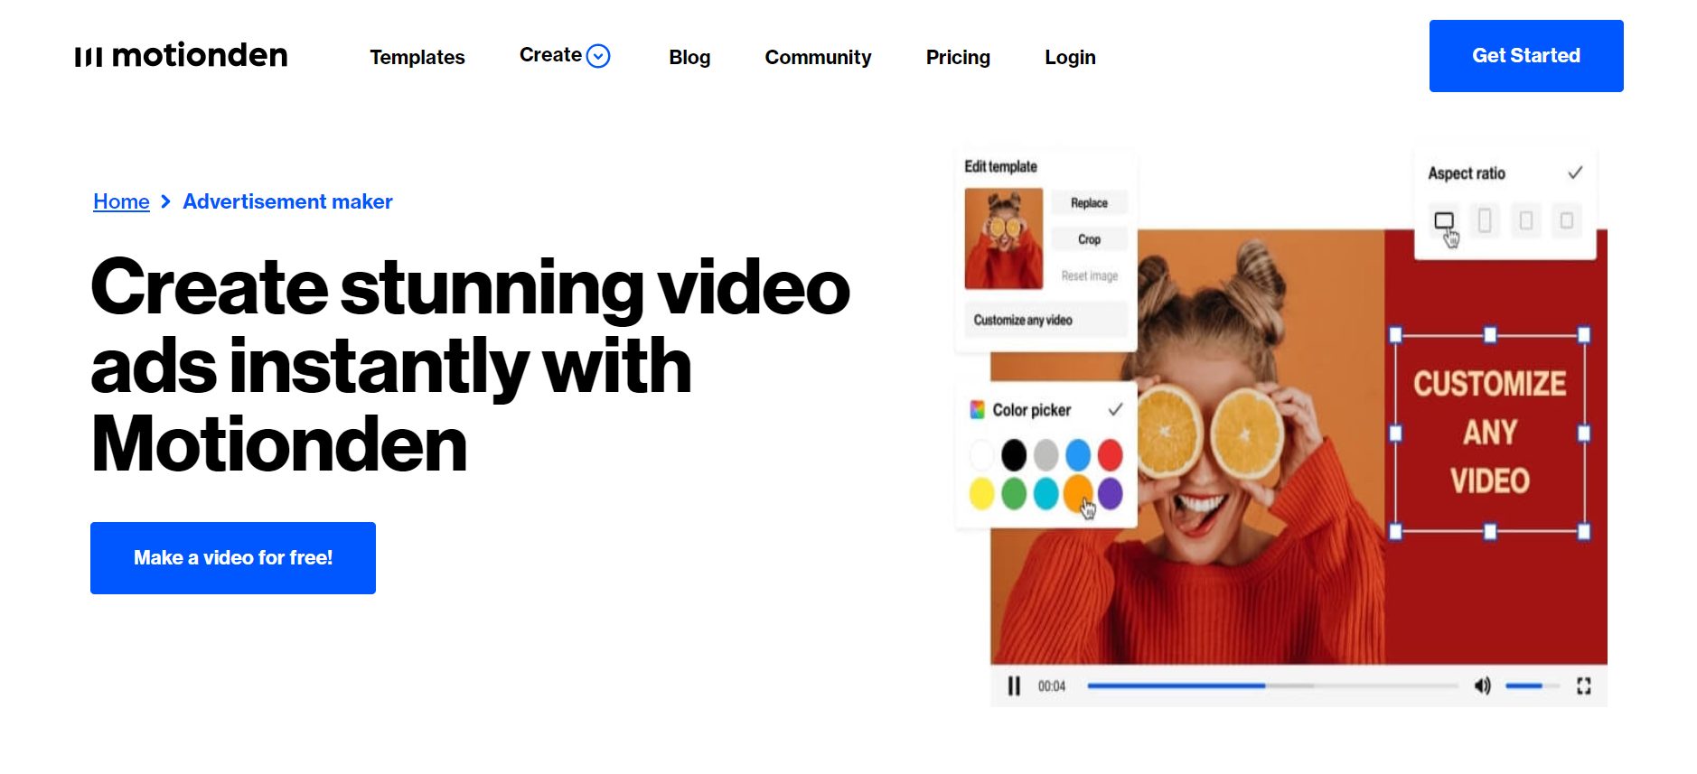Click the motionden logo
The image size is (1697, 774).
(x=181, y=56)
